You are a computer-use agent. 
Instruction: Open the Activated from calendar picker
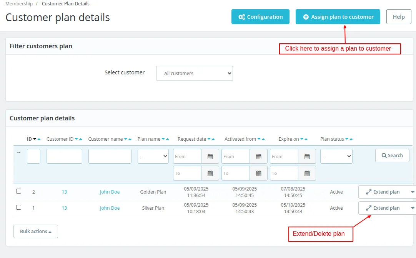pos(258,156)
